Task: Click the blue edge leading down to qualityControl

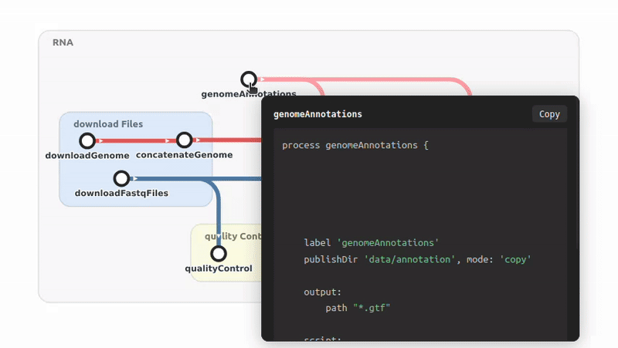Action: [x=219, y=212]
